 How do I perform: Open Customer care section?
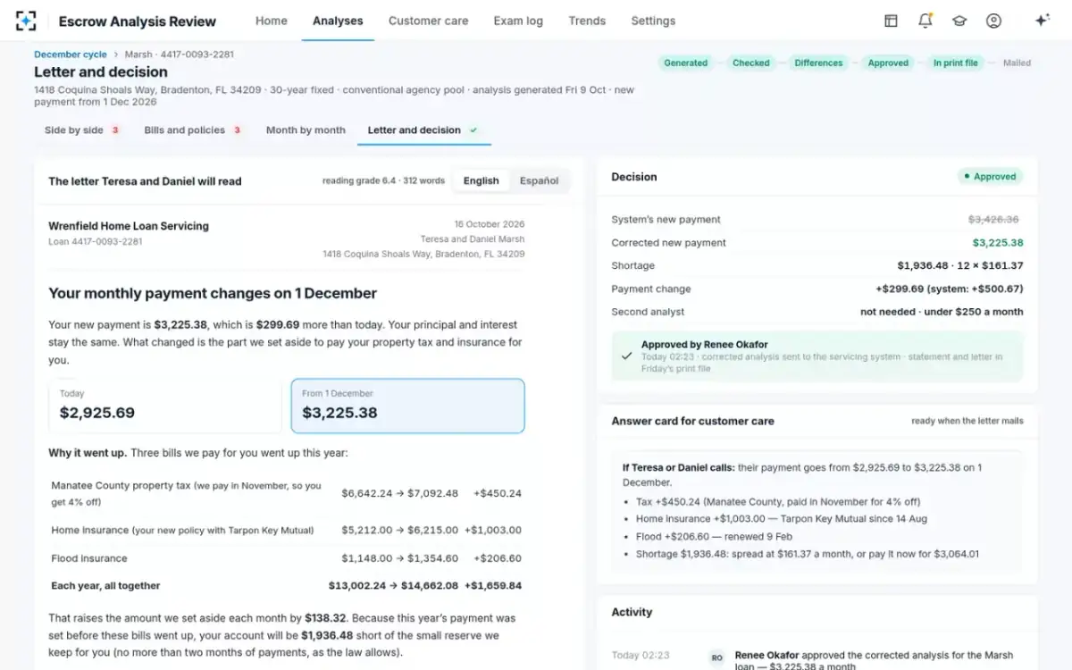[428, 21]
